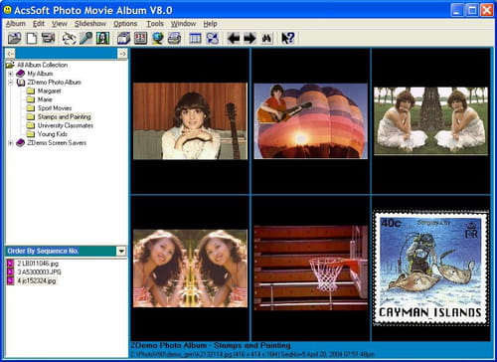Select file 2 LB011046.jpg
The height and width of the screenshot is (362, 497).
(38, 264)
